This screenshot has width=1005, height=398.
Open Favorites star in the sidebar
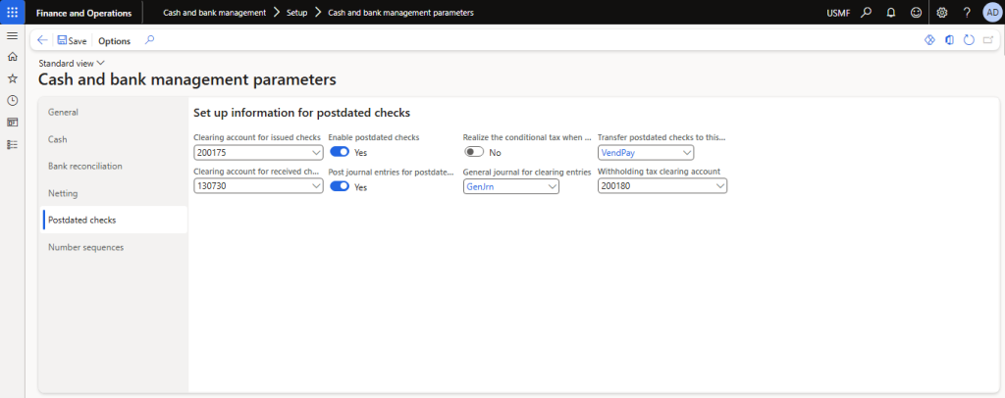pos(12,78)
